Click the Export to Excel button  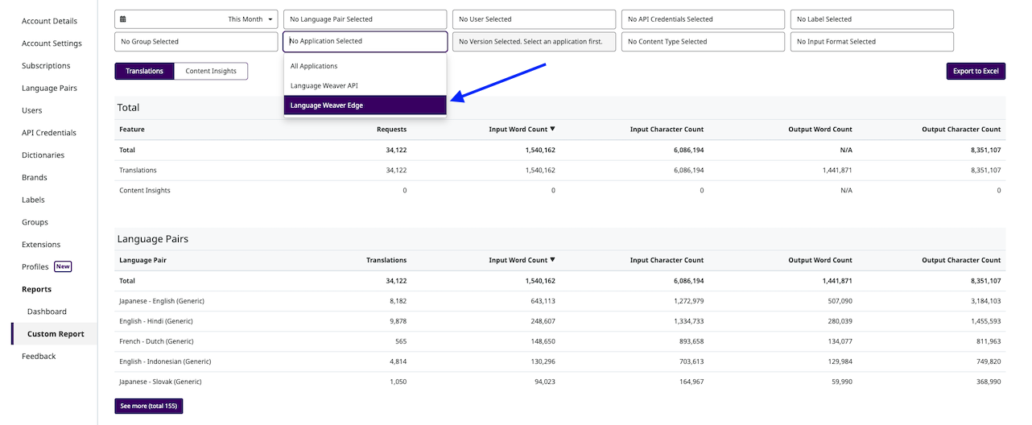[x=976, y=72]
